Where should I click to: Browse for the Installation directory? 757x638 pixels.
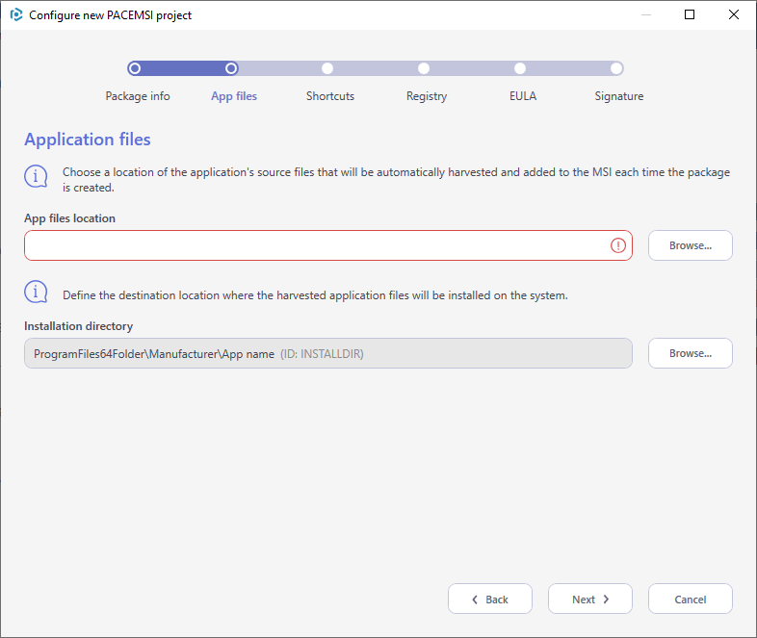tap(691, 353)
